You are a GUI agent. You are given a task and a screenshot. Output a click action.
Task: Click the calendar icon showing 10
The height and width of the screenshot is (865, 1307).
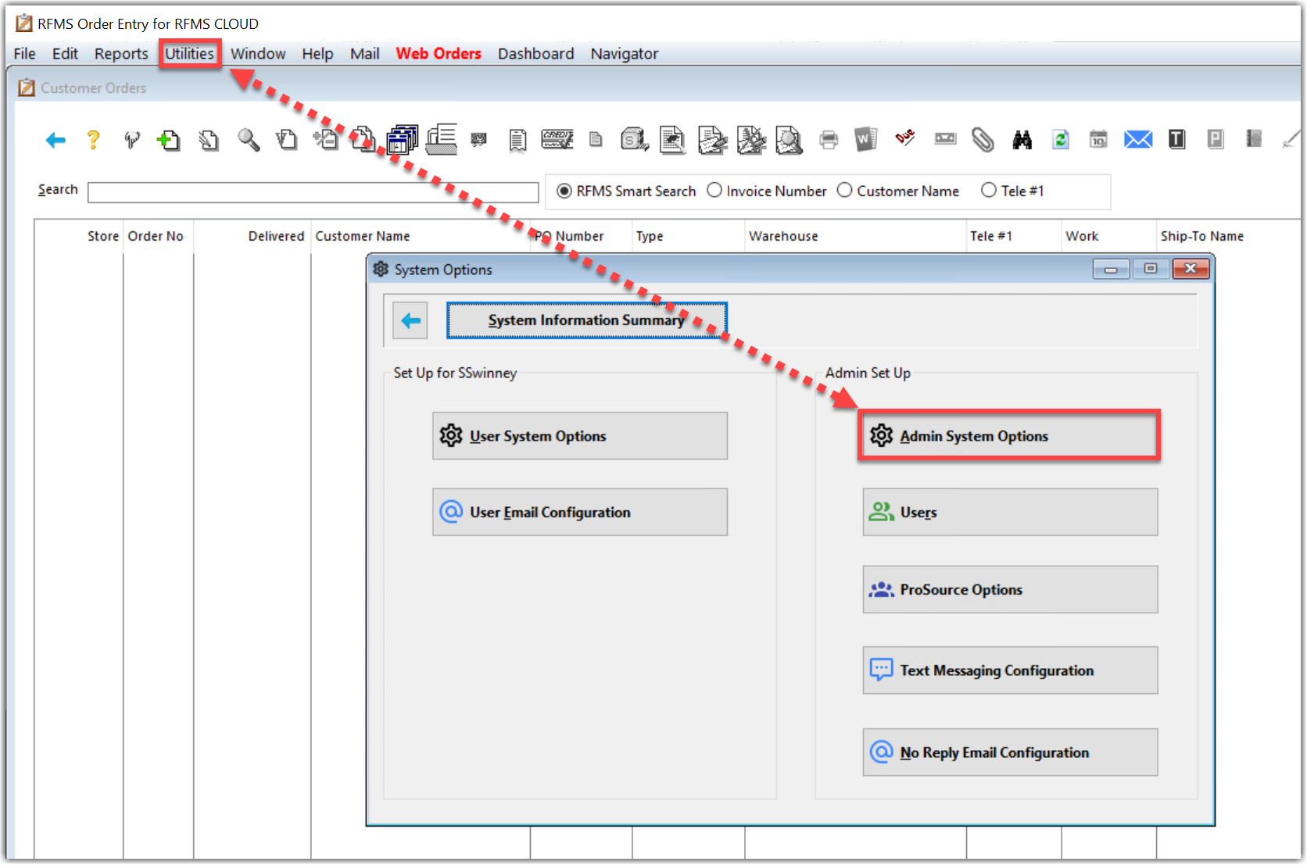coord(1098,140)
